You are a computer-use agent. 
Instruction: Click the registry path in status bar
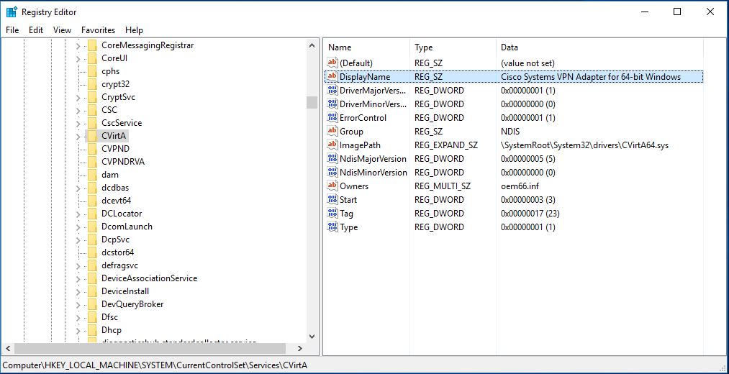pyautogui.click(x=155, y=365)
